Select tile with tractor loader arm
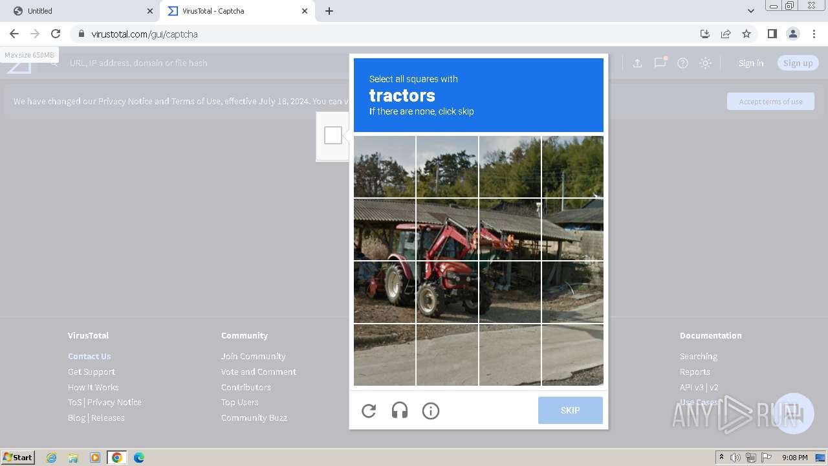 510,229
